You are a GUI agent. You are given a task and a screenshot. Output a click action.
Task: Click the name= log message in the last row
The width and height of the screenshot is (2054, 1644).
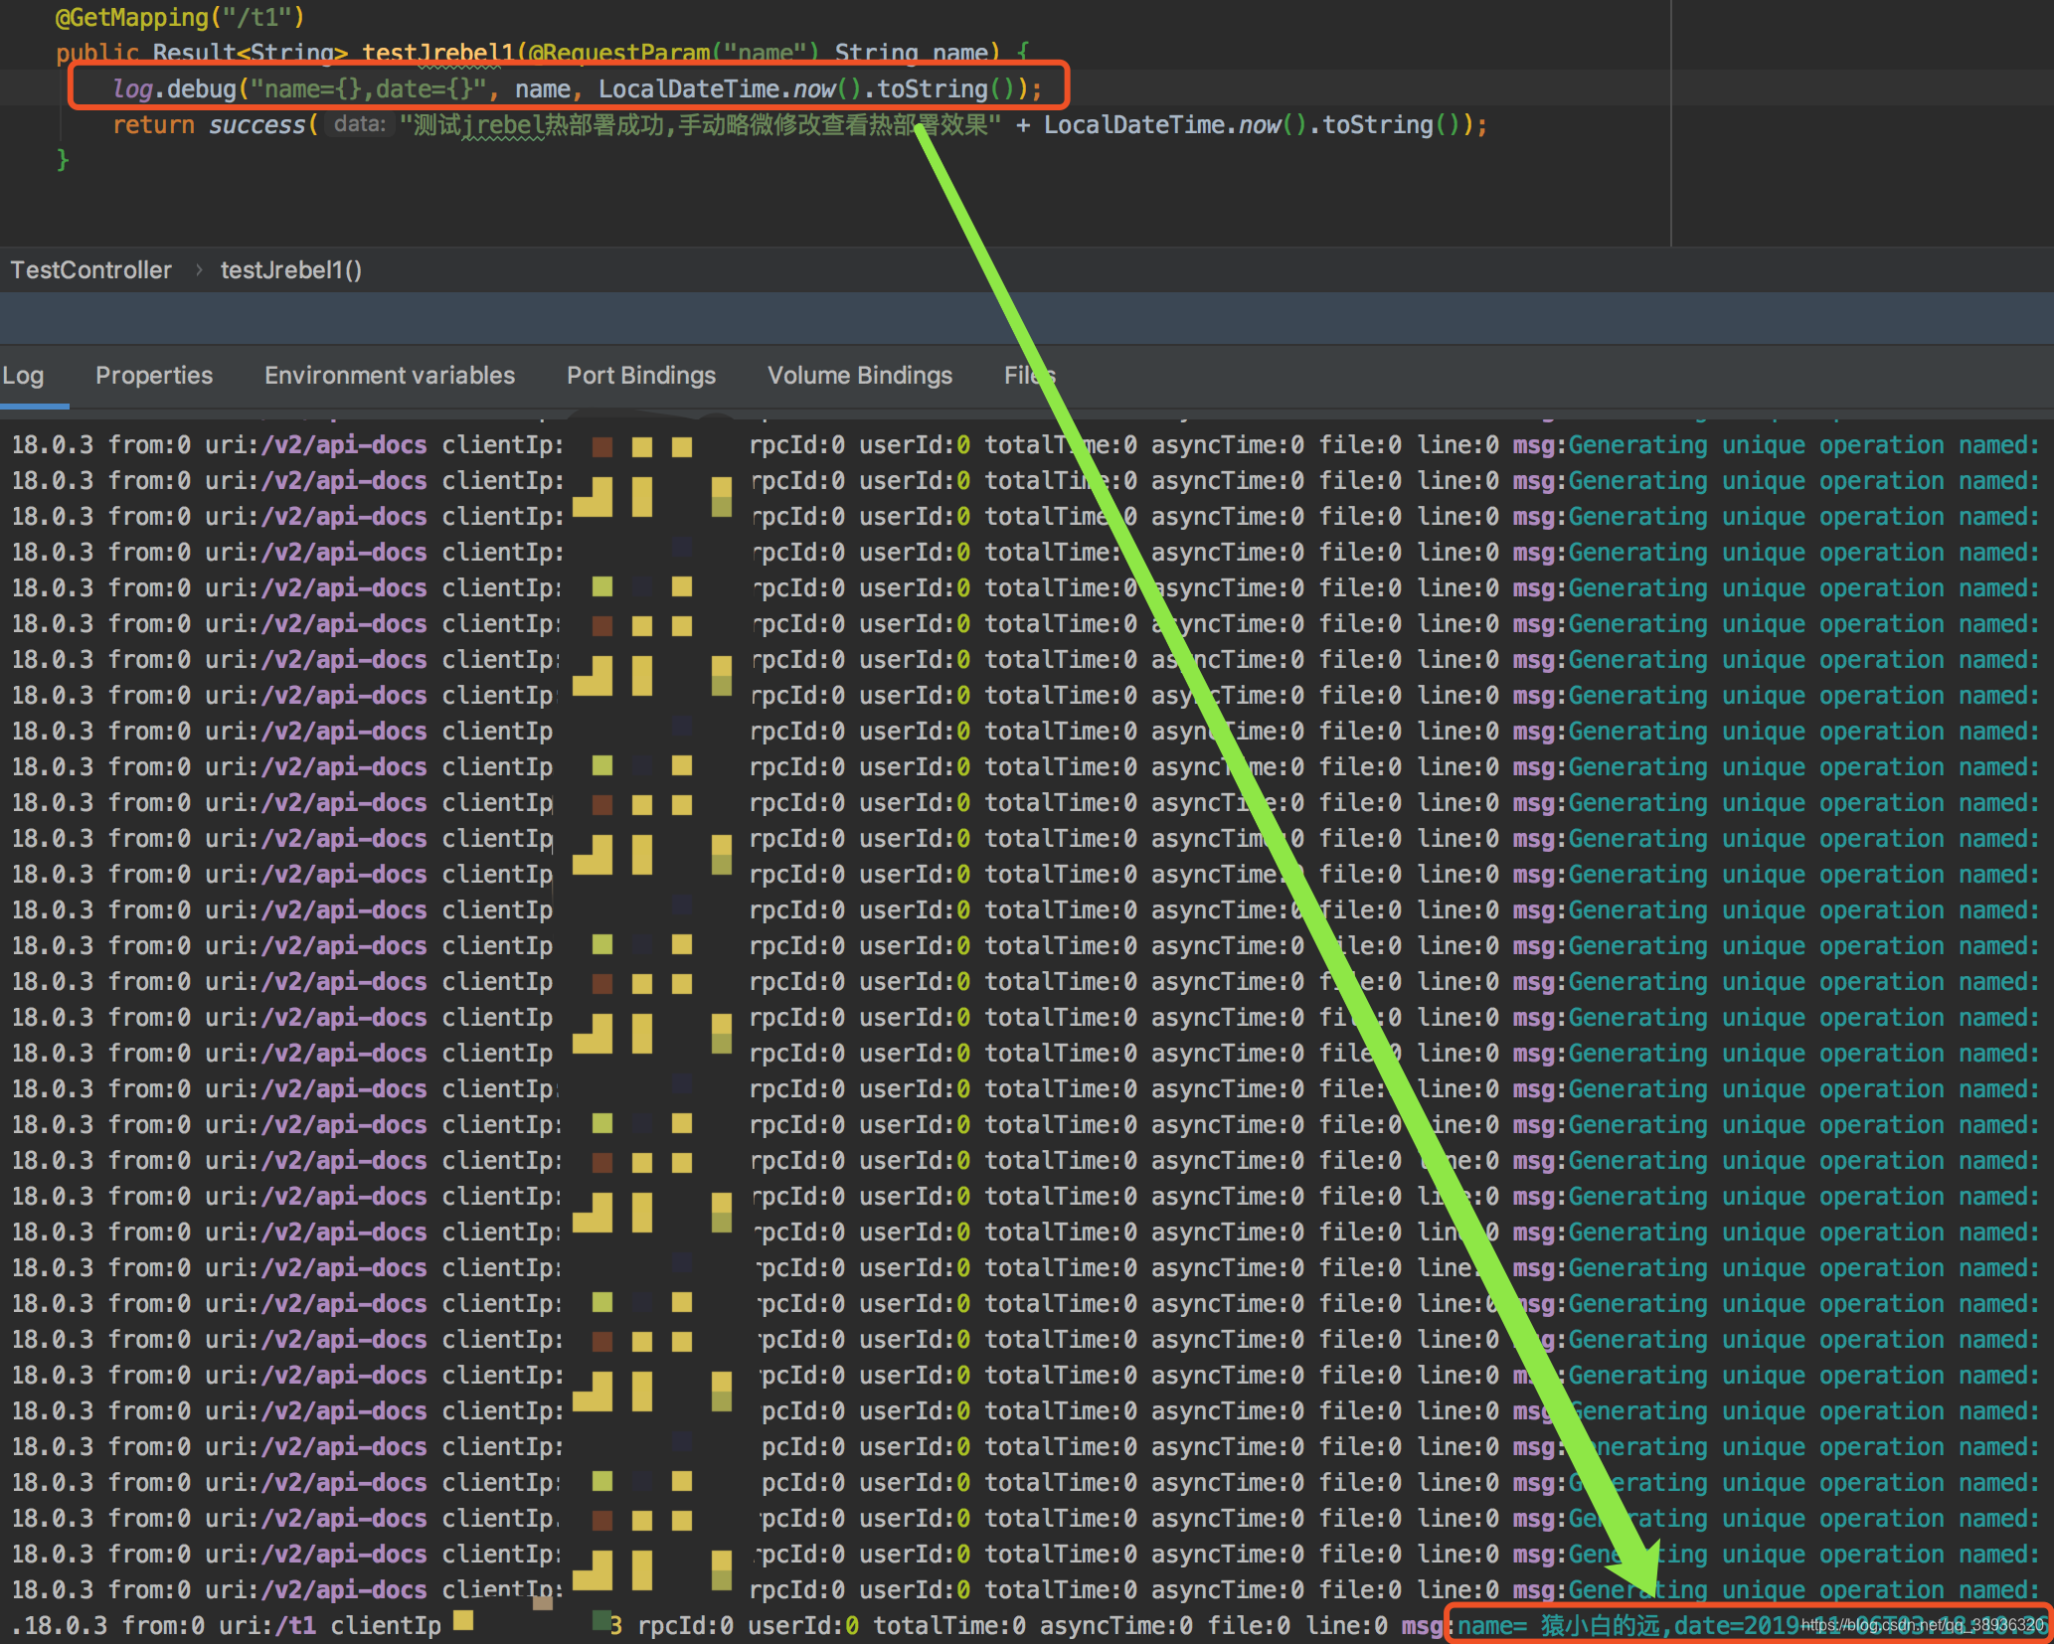point(1748,1626)
